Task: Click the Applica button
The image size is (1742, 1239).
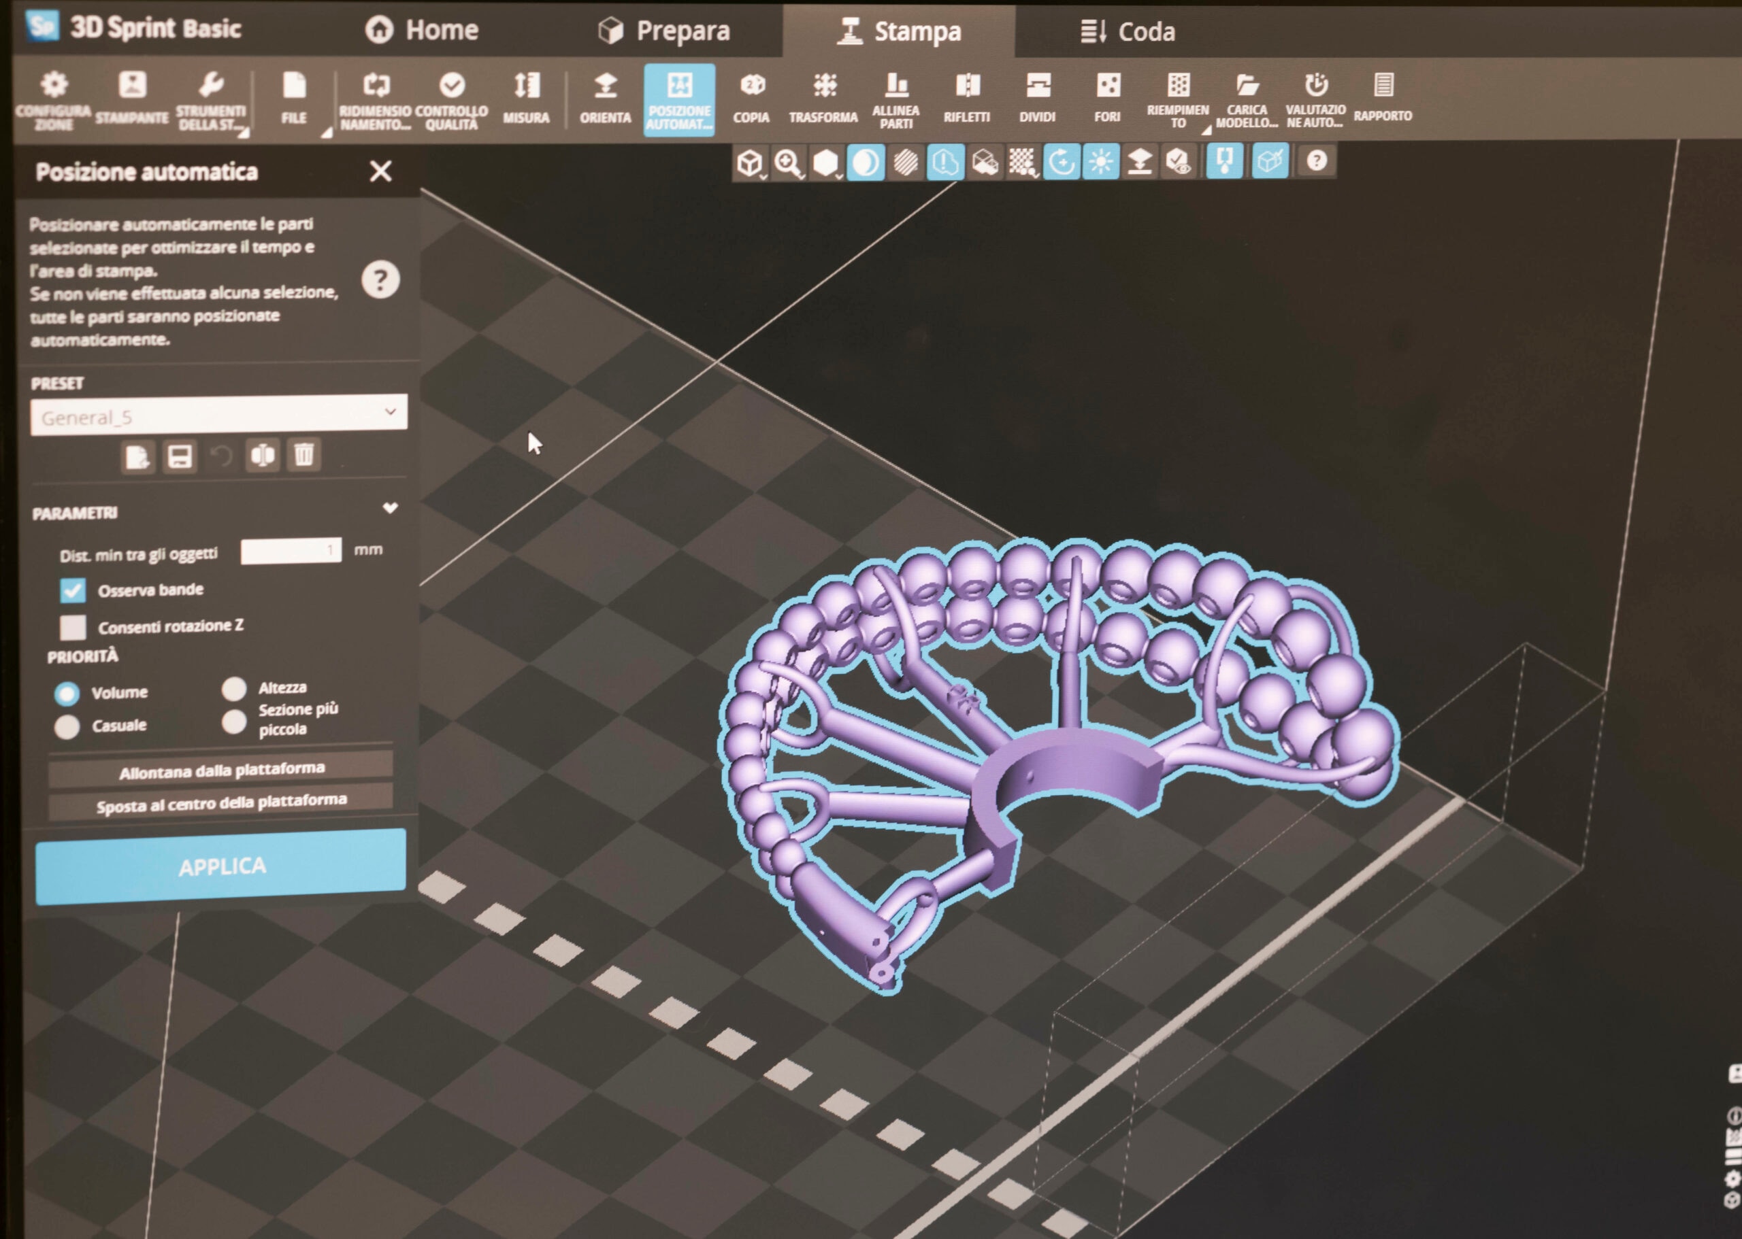Action: pyautogui.click(x=220, y=867)
